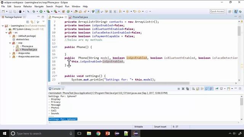
Task: Click the Last Edit Location arrow icon
Action: (x=135, y=11)
